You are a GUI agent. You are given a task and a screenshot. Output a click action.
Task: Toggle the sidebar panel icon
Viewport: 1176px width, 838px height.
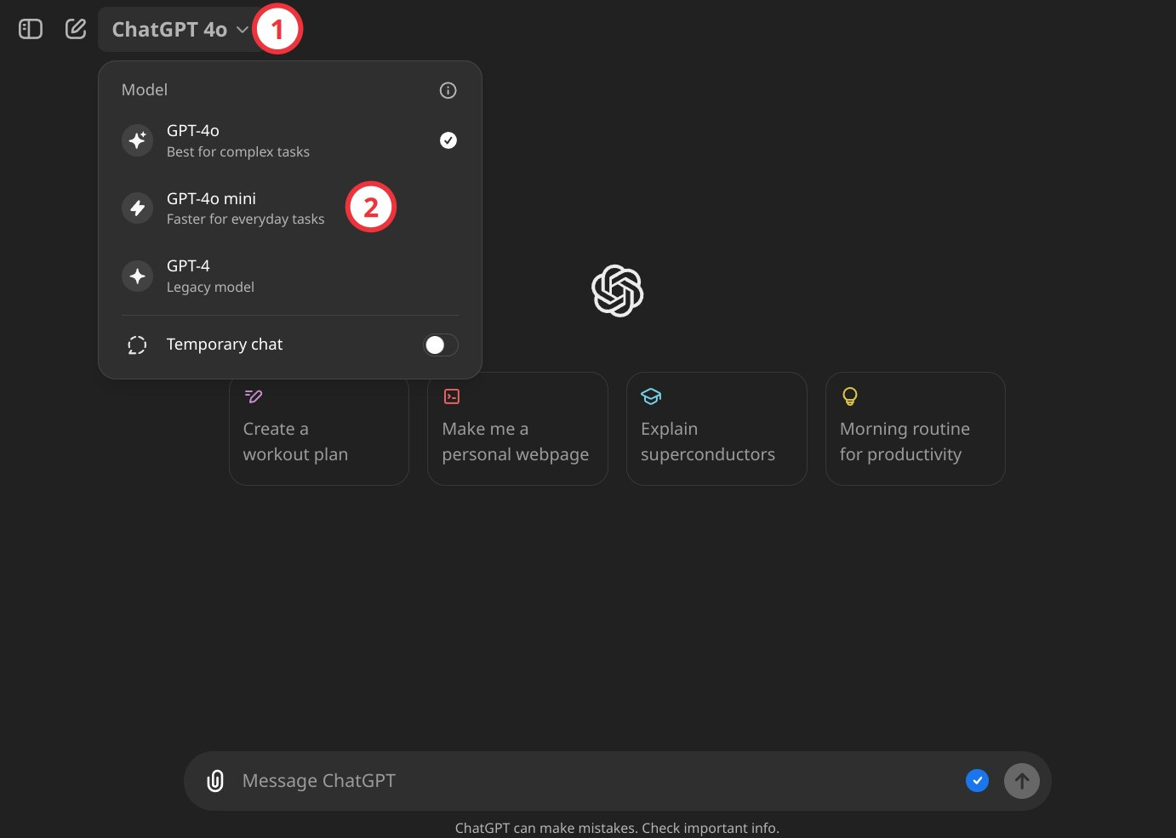click(x=31, y=30)
